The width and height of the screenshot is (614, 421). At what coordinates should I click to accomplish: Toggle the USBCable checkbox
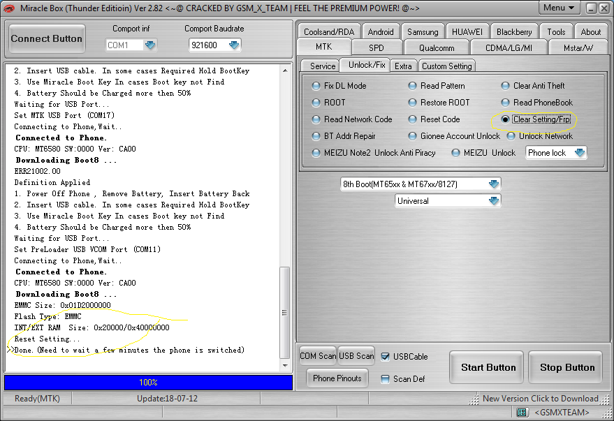pyautogui.click(x=386, y=357)
